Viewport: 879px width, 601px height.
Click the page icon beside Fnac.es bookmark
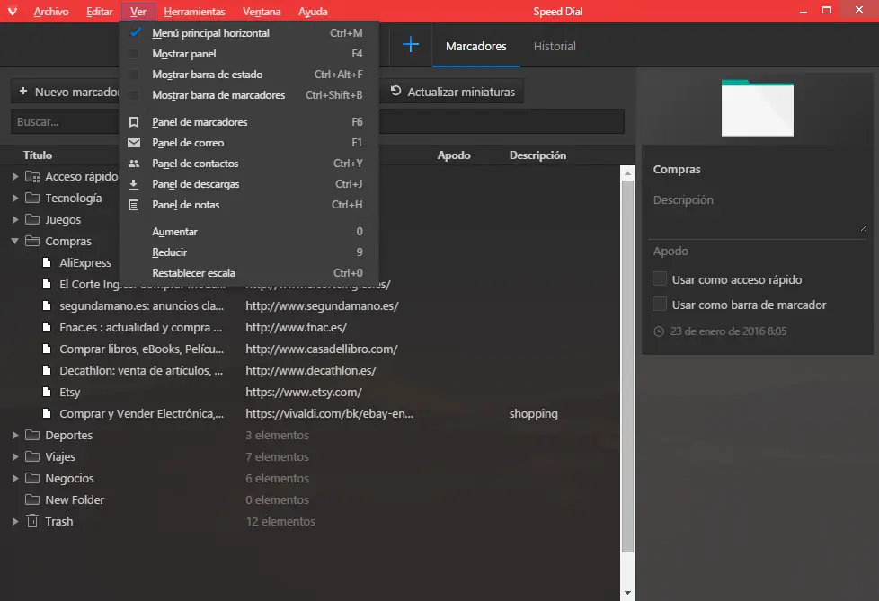click(47, 327)
